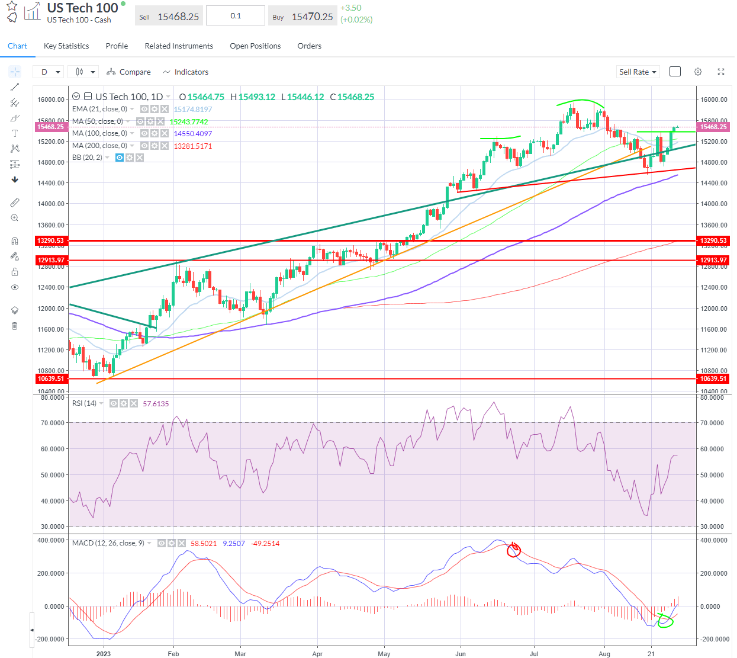Activate the ruler measure tool
Viewport: 737px width, 658px height.
coord(15,203)
